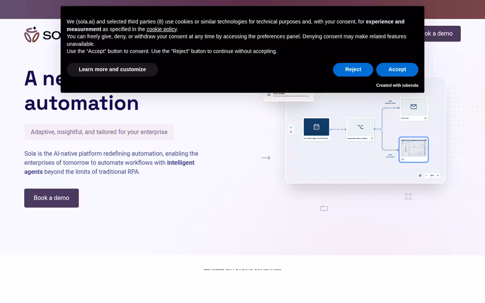Book a demo below the hero text
The image size is (485, 303).
51,198
